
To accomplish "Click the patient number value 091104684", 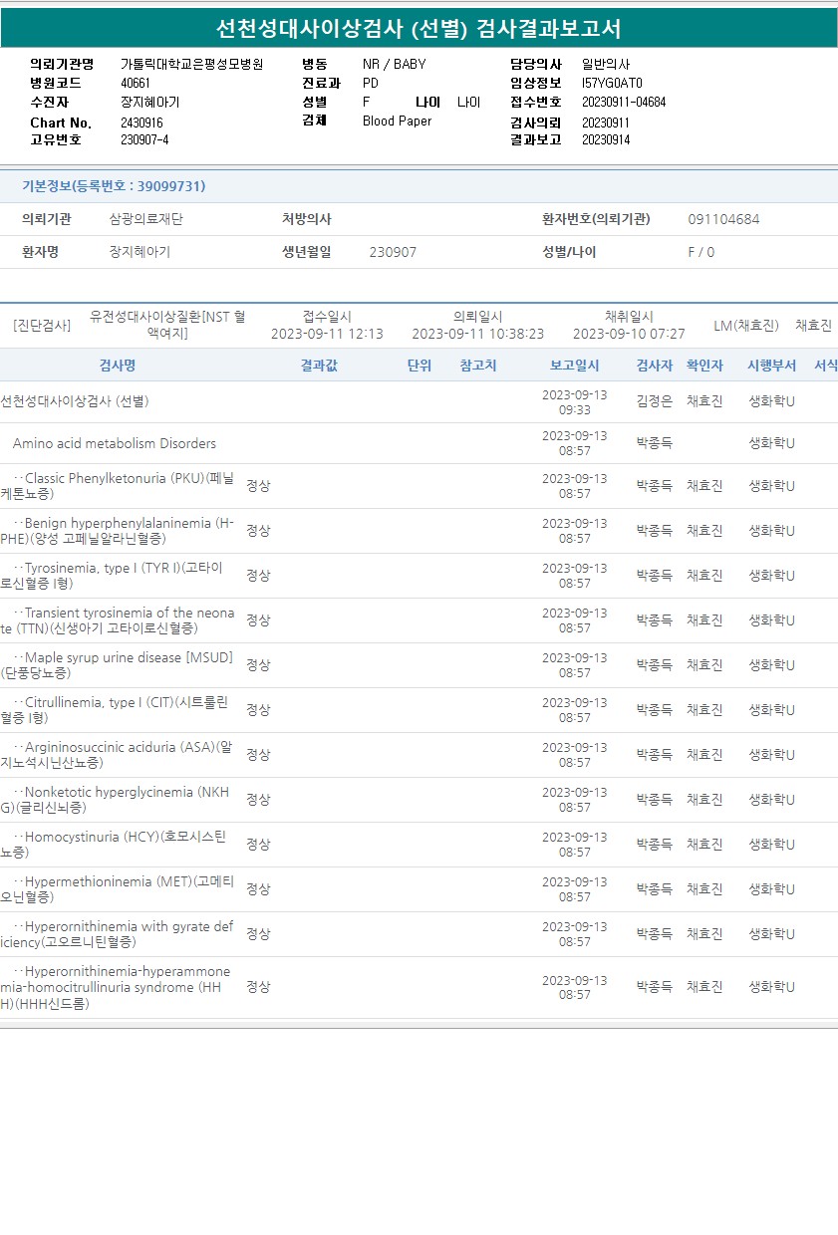I will [723, 219].
